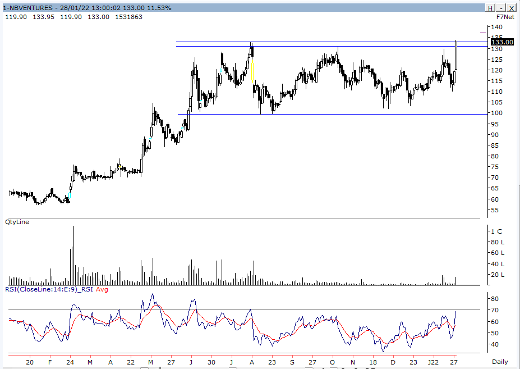Click the 55 price axis label
This screenshot has height=369, width=520.
point(495,210)
